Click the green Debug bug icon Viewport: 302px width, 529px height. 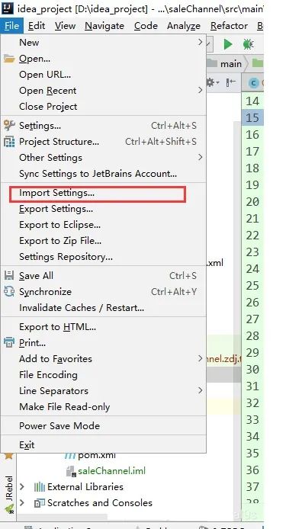tap(248, 44)
